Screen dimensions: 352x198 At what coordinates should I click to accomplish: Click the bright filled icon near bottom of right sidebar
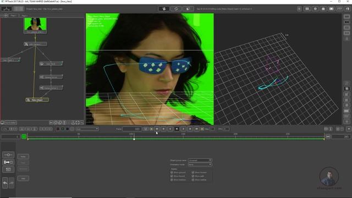click(347, 111)
